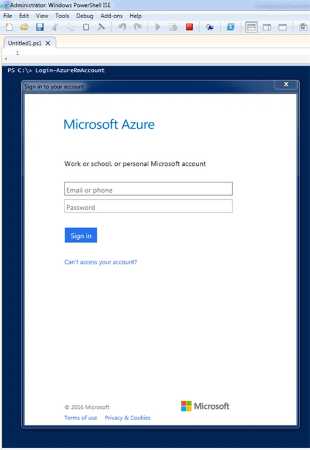This screenshot has width=310, height=450.
Task: Stop Operation with the red square icon
Action: [189, 28]
